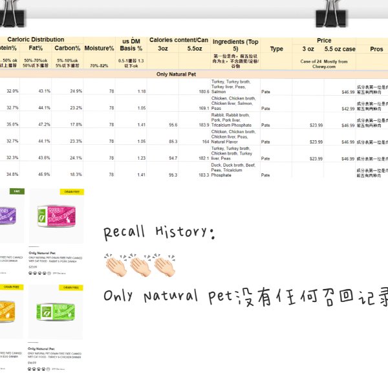The image size is (388, 388).
Task: Select the 'us DM Basis %' column header
Action: (x=131, y=45)
